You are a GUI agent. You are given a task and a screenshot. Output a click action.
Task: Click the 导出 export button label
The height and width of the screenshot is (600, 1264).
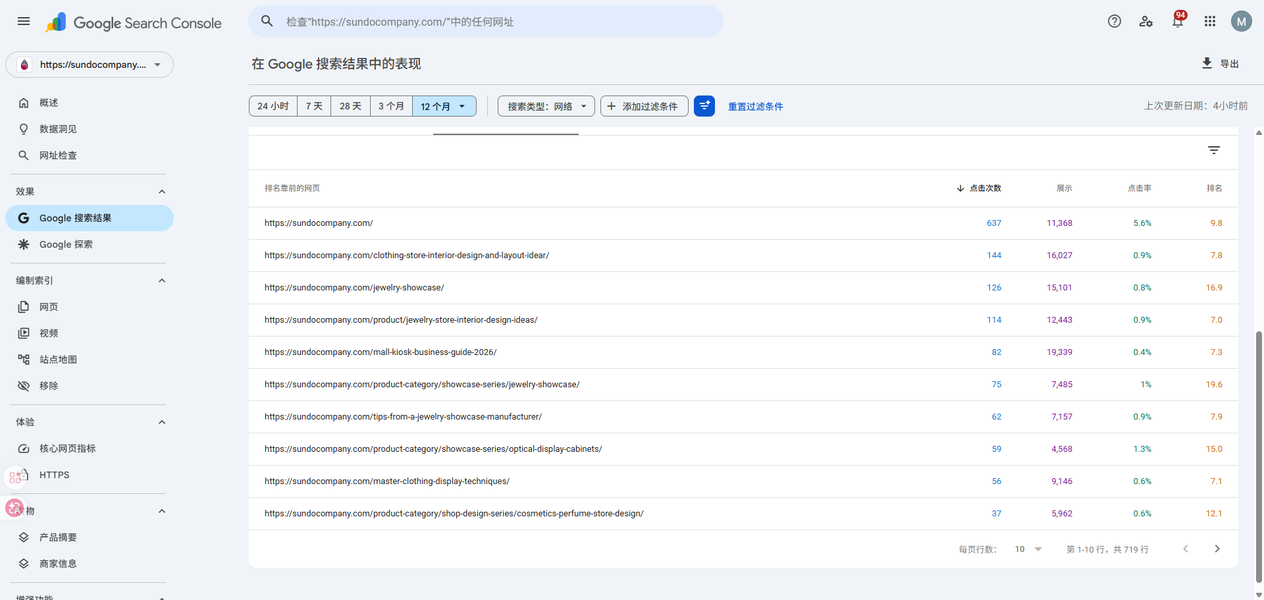pos(1230,63)
